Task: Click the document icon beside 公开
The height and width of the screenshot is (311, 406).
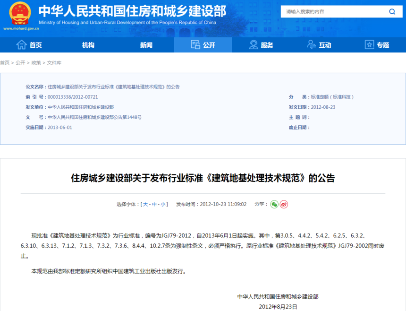Action: click(x=195, y=44)
